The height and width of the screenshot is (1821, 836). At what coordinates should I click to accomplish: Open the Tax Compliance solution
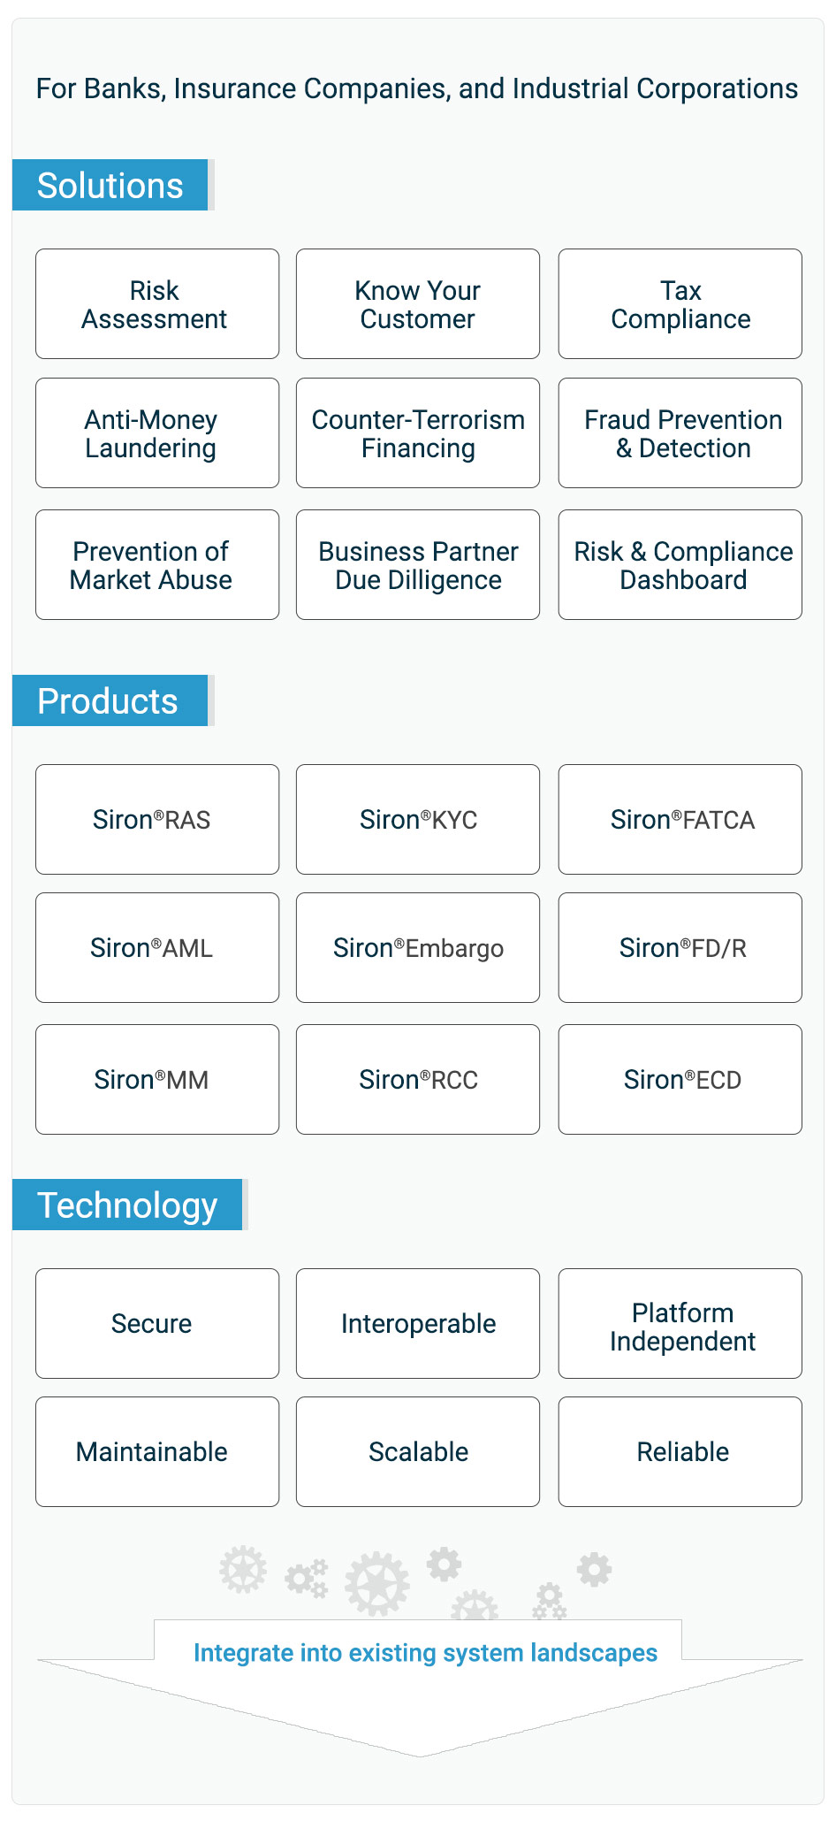(680, 303)
